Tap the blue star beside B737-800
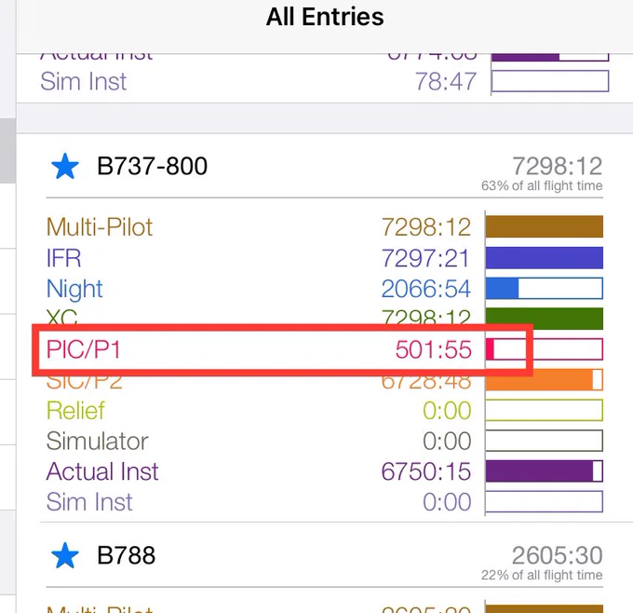 [65, 167]
